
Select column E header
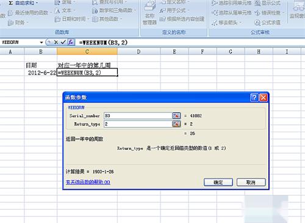(174, 52)
